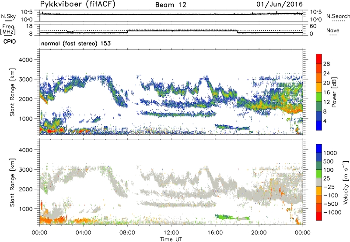Viewport: 350px width, 242px height.
Task: Pick the yellow-orange 16–20 dB power segment
Action: coord(319,87)
